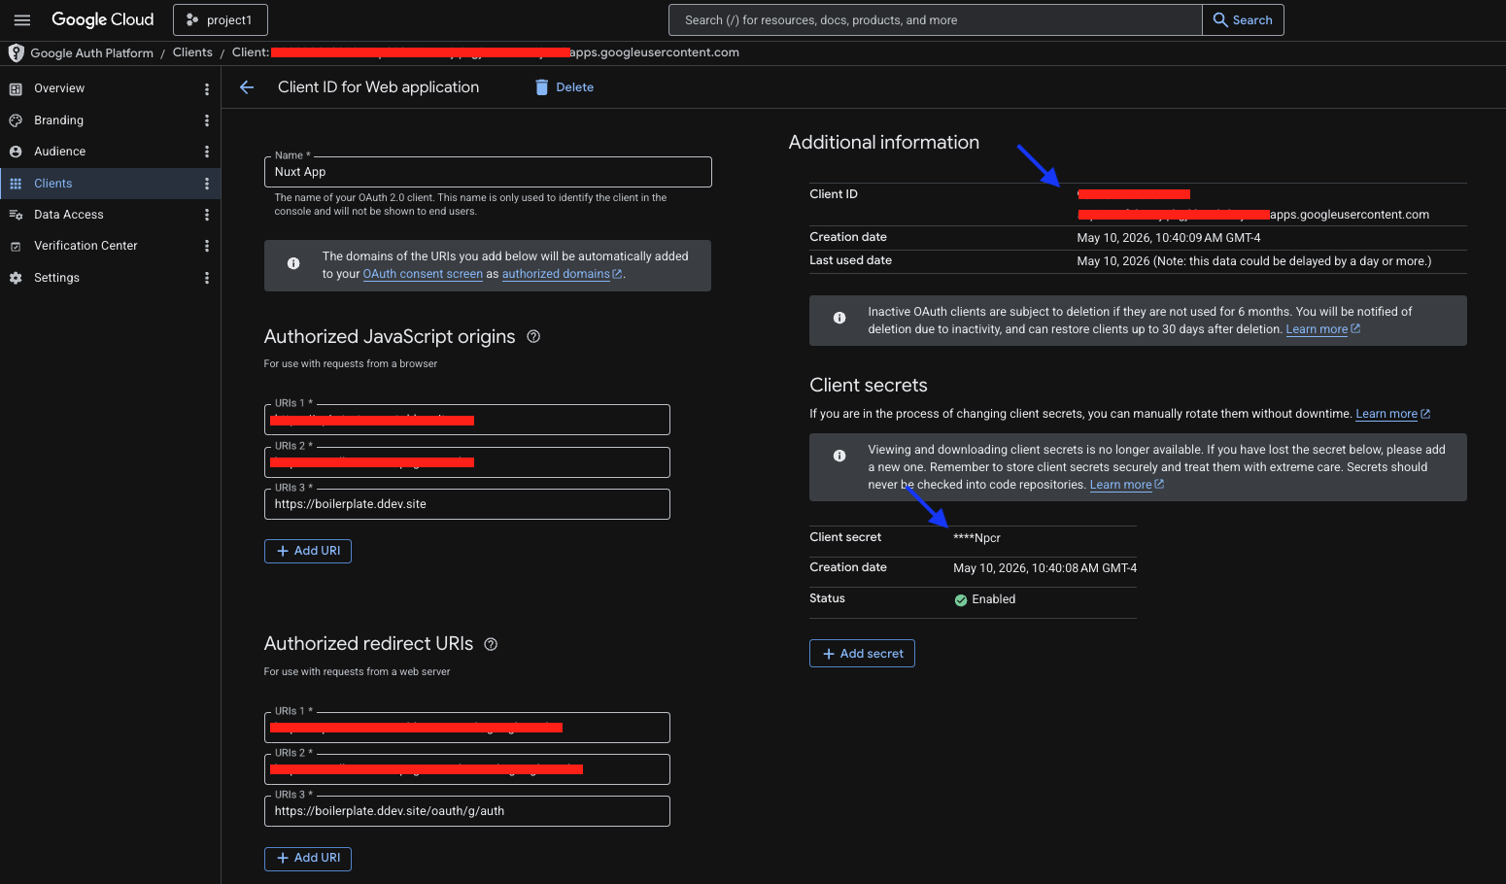Click the info icon in domains notice
Image resolution: width=1506 pixels, height=884 pixels.
click(x=293, y=264)
